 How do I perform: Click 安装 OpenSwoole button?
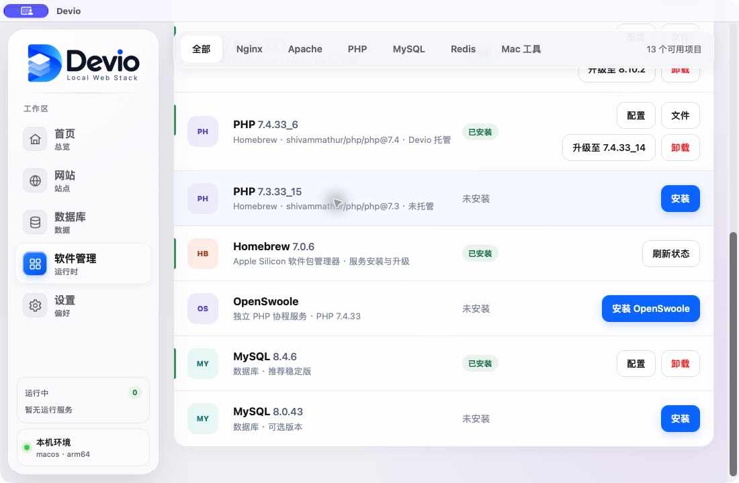(x=650, y=309)
